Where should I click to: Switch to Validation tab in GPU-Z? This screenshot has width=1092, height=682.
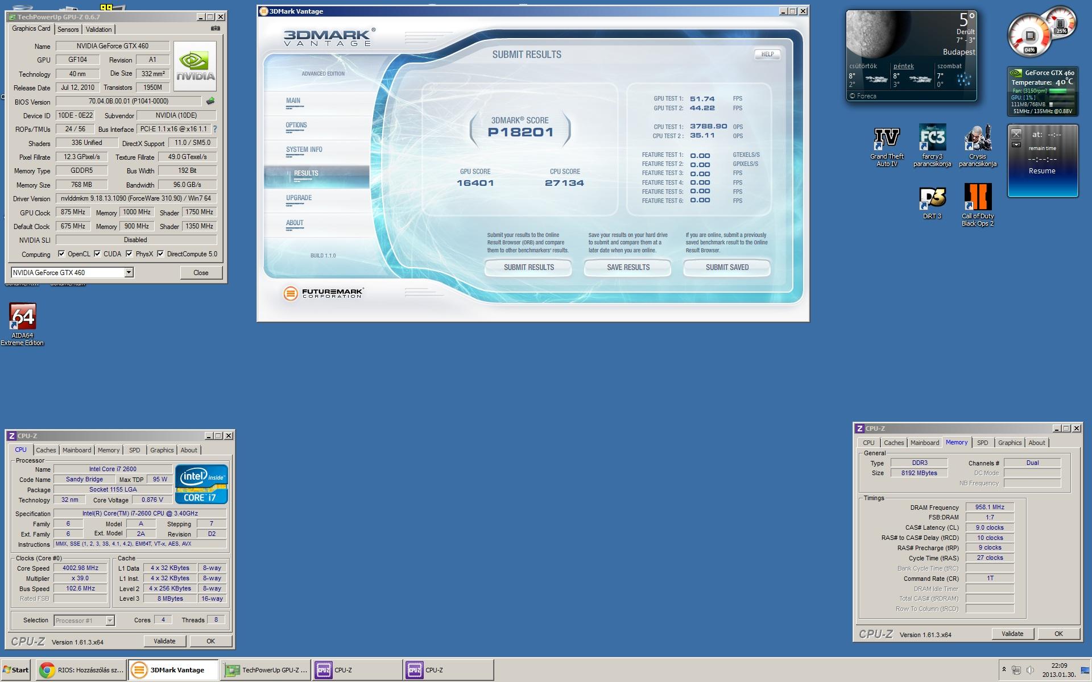click(x=99, y=30)
